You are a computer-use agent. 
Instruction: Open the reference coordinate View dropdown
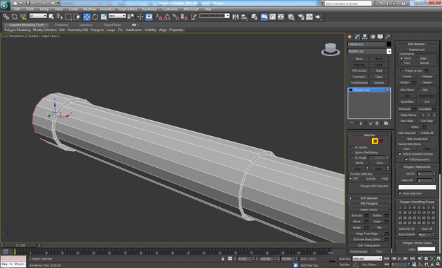pos(117,16)
